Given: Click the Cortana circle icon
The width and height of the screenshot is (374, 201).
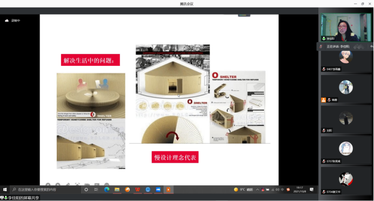Looking at the screenshot, I should point(86,190).
